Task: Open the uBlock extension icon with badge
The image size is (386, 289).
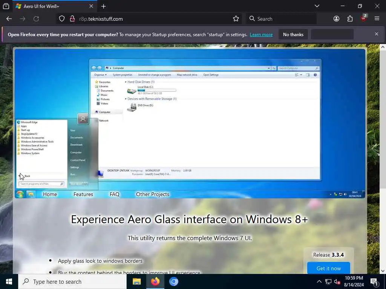Action: 364,18
